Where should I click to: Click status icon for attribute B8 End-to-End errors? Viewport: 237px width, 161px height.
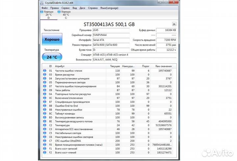point(44,105)
